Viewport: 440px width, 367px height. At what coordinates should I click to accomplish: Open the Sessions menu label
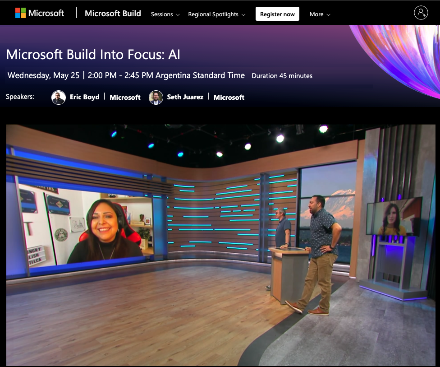[162, 14]
